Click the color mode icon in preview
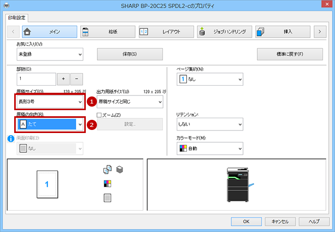Screen dimensions: 335x232 pyautogui.click(x=108, y=183)
